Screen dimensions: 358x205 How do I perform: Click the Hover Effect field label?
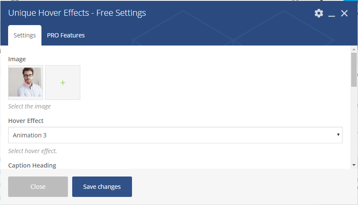pyautogui.click(x=26, y=121)
